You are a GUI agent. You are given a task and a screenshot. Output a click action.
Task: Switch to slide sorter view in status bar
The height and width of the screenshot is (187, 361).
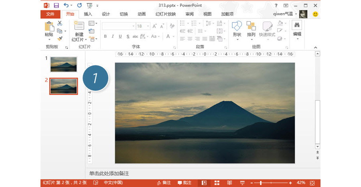pyautogui.click(x=217, y=183)
